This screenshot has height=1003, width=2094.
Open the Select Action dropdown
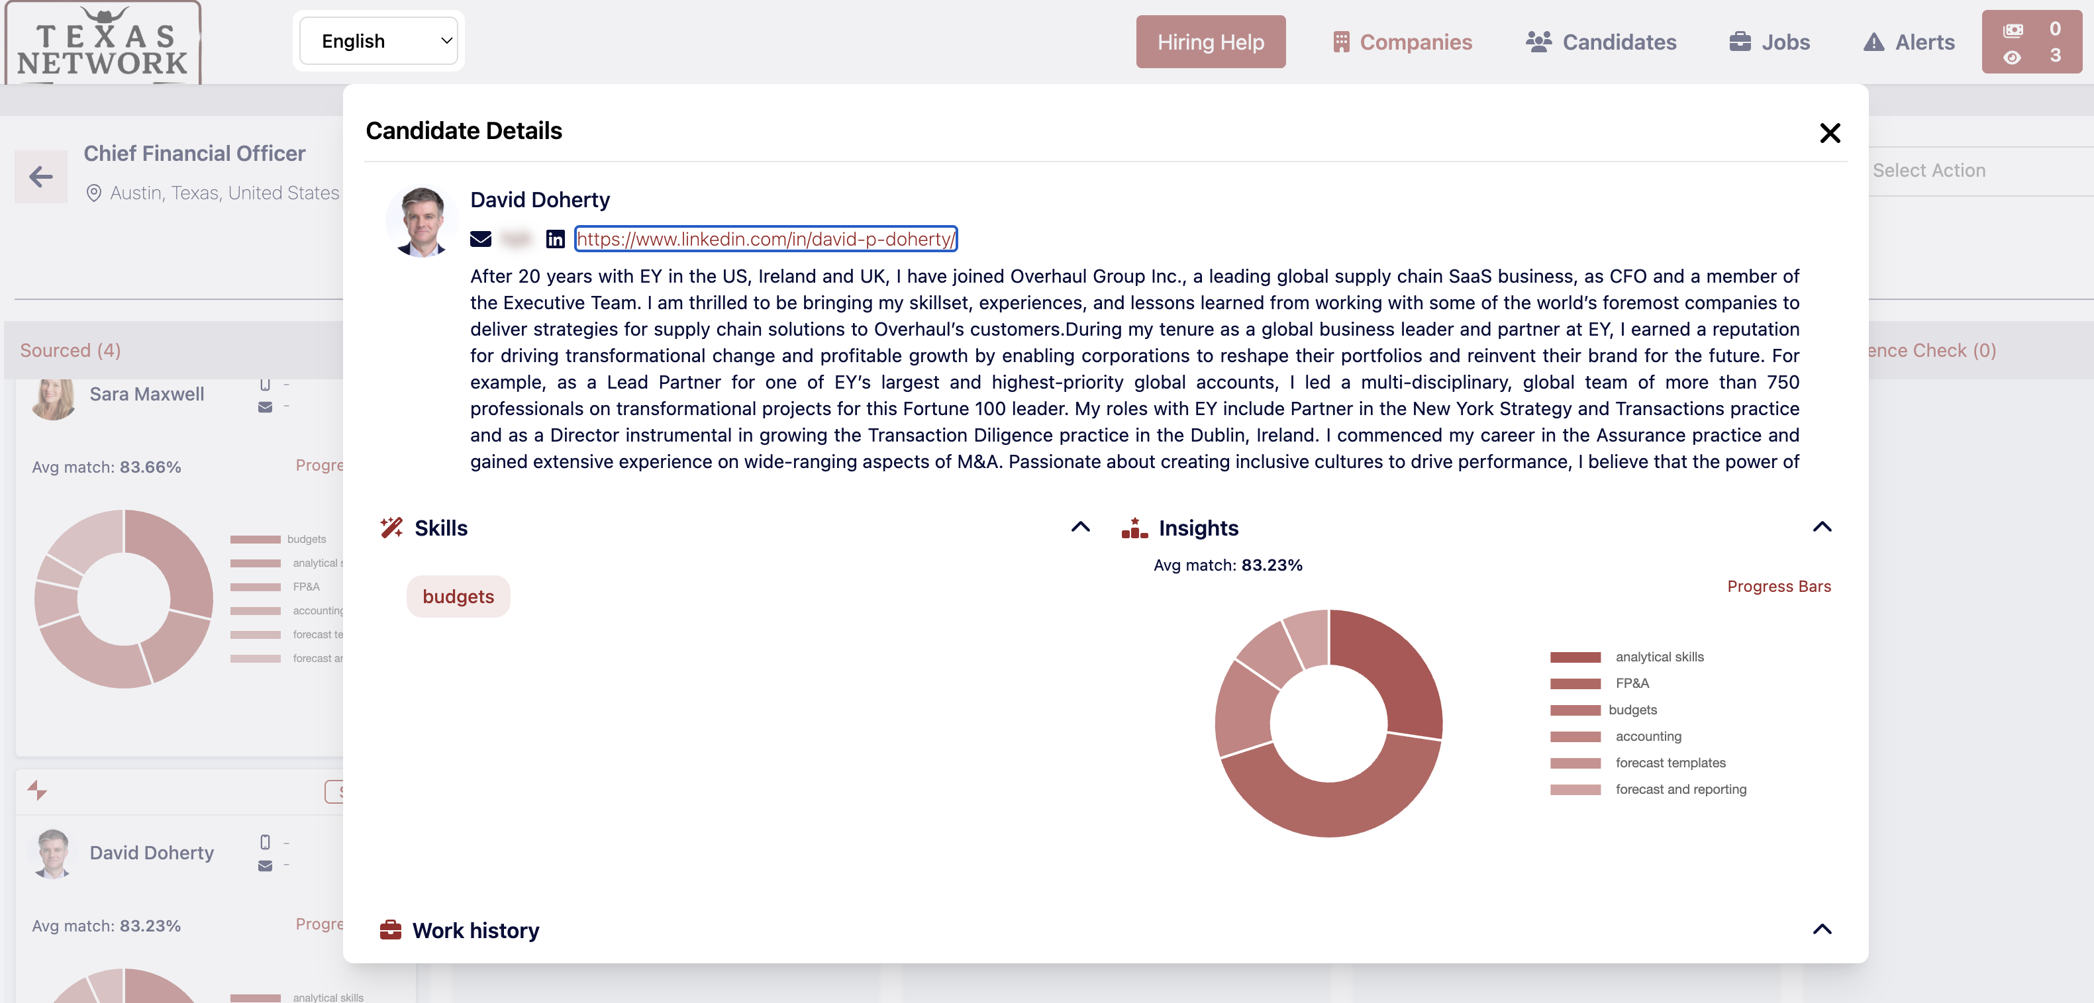pyautogui.click(x=1980, y=170)
